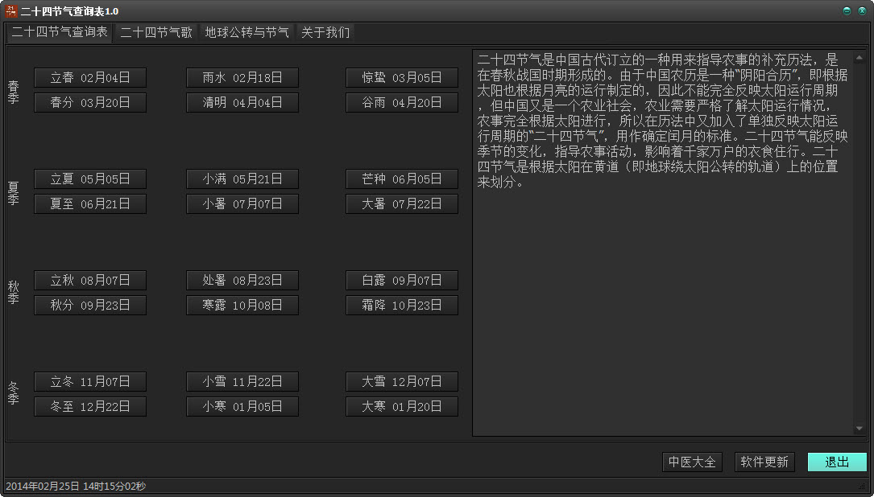This screenshot has width=874, height=497.
Task: Minimize window with green round button
Action: pyautogui.click(x=847, y=11)
